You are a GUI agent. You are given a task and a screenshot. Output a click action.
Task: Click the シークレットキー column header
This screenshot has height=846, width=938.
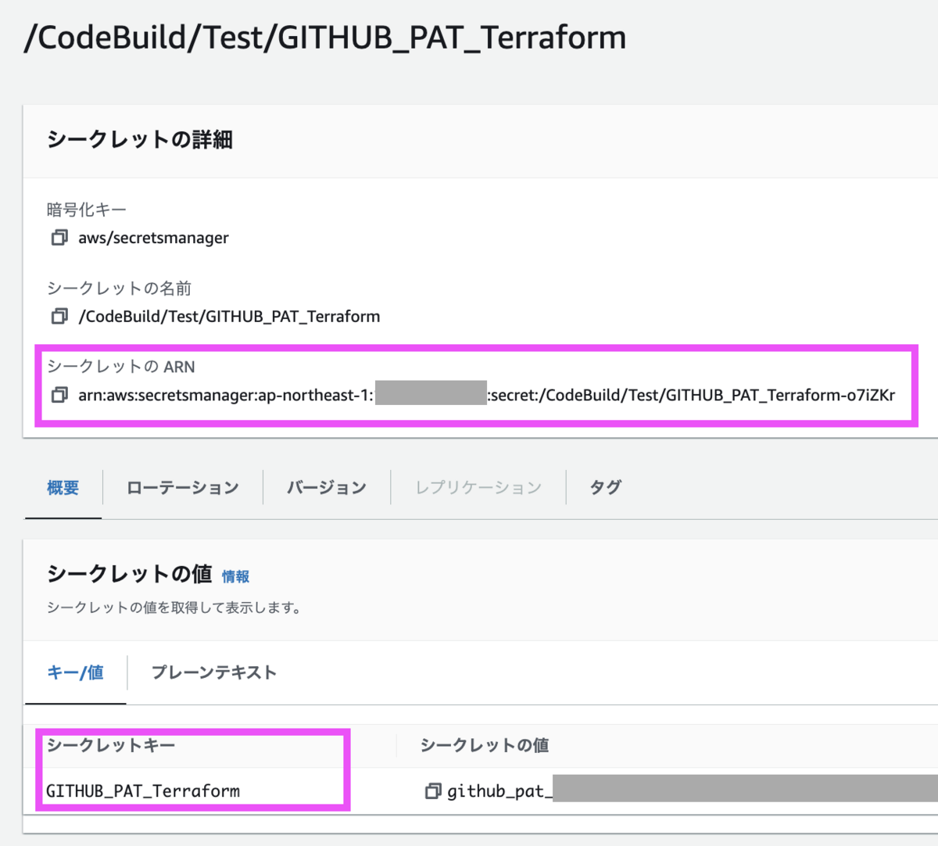pyautogui.click(x=111, y=745)
